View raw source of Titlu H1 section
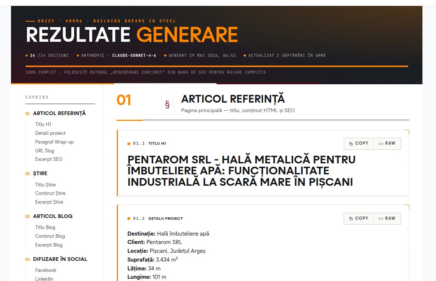The image size is (436, 281). pos(387,143)
